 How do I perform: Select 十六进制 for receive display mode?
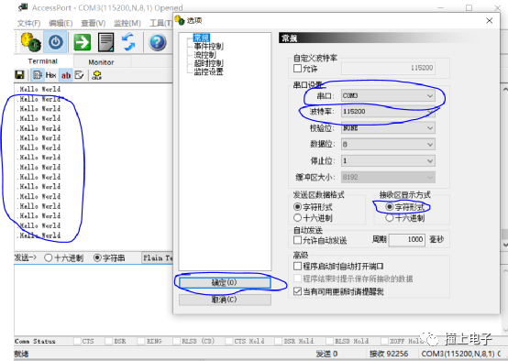[x=390, y=217]
